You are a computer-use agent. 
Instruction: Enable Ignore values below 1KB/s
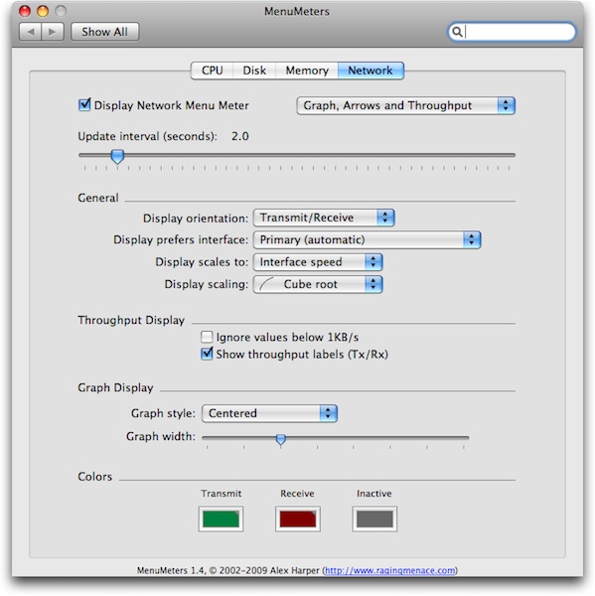[207, 337]
